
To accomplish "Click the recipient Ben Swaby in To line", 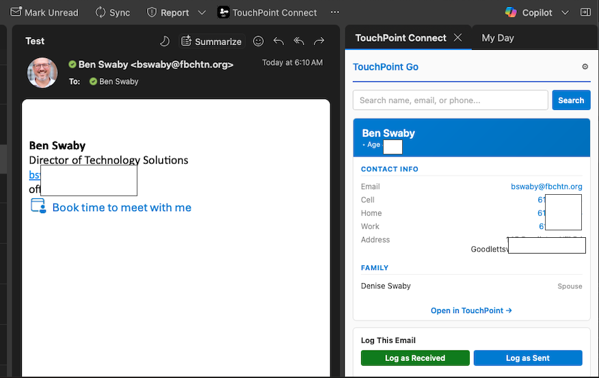I will coord(119,81).
